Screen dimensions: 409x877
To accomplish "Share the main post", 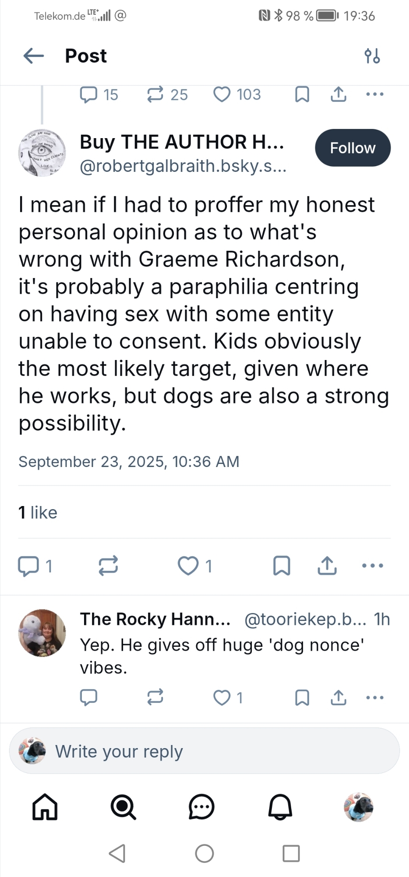I will tap(327, 566).
